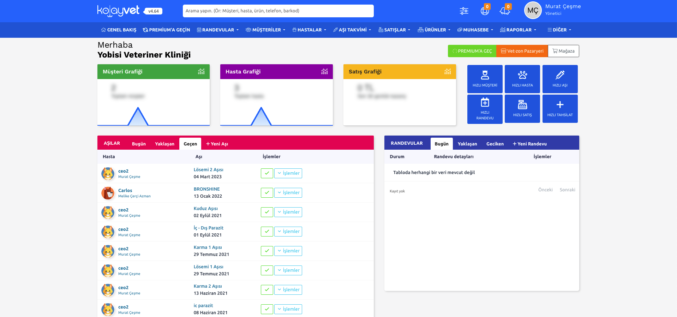677x317 pixels.
Task: Open the Hızlı Aşı shortcut
Action: [560, 79]
